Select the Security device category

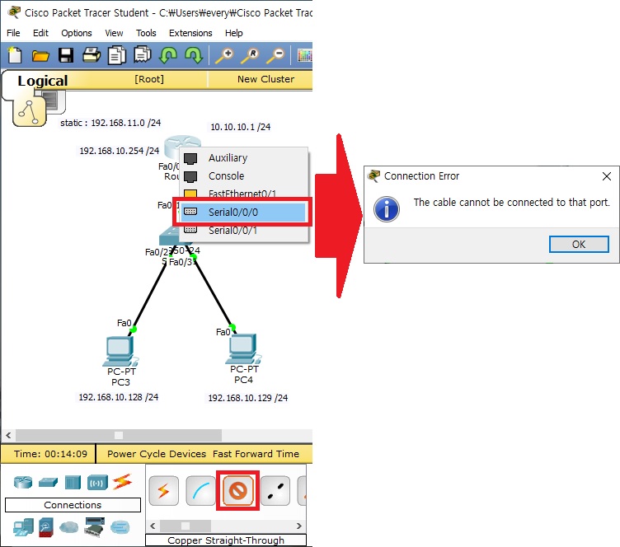pos(46,528)
